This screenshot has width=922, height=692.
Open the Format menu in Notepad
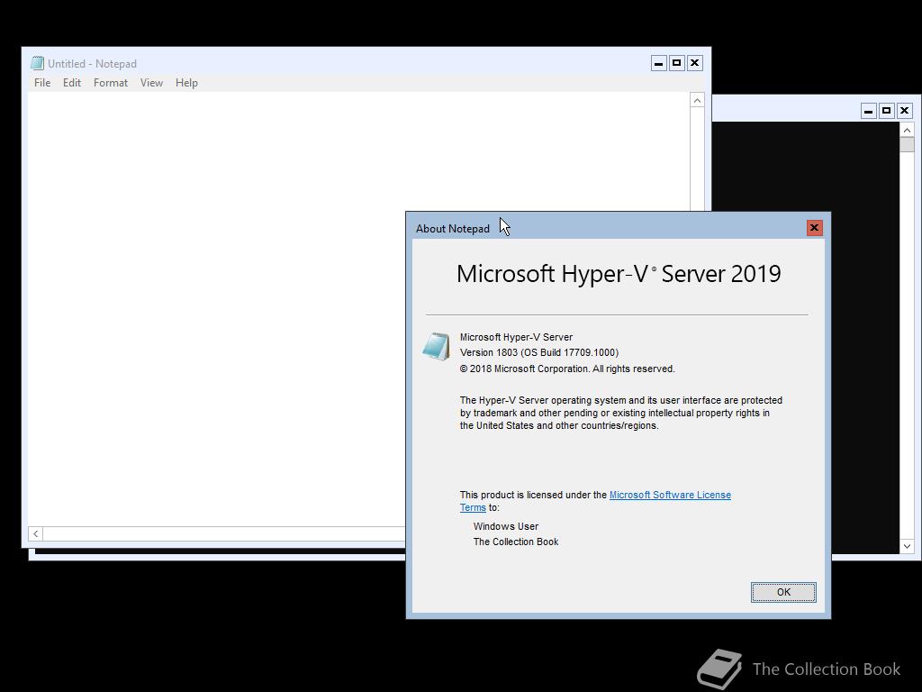(x=111, y=83)
